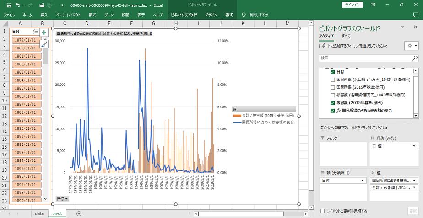Screen dimensions: 423x218
Task: Click the Open folder icon in title bar
Action: [x=42, y=5]
